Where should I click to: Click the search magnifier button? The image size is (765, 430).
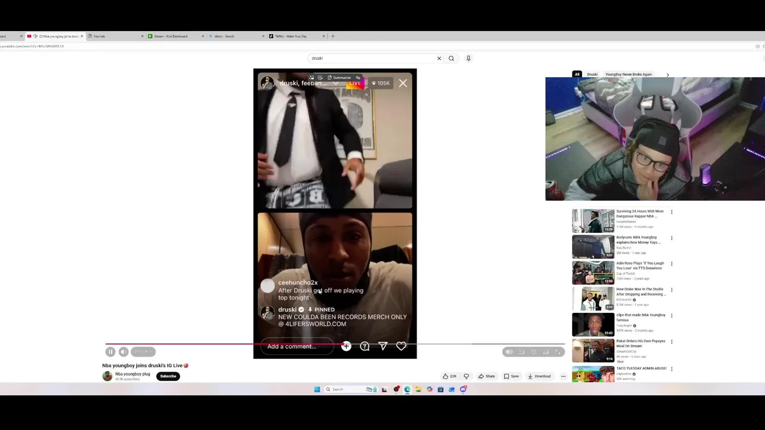451,59
